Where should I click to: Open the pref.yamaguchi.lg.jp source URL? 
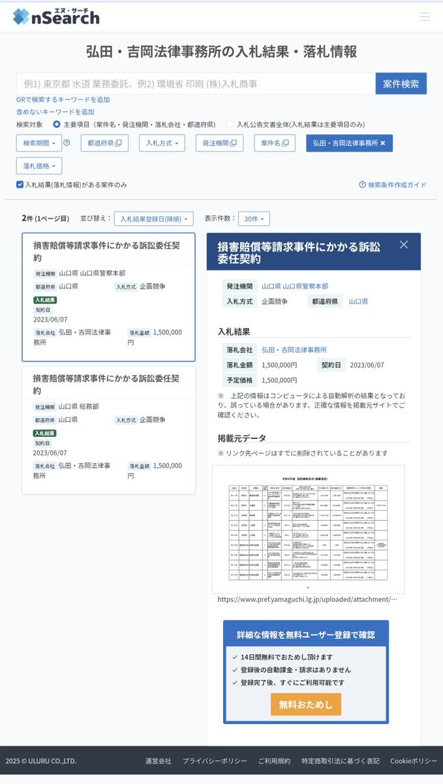coord(307,599)
